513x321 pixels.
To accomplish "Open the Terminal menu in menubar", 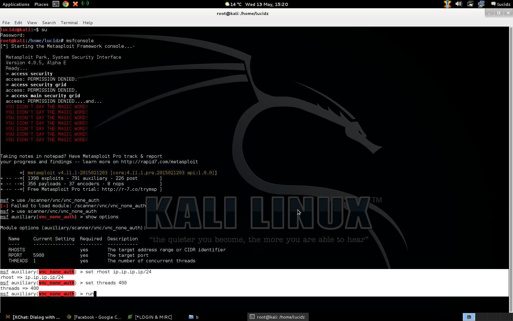I will pyautogui.click(x=69, y=23).
